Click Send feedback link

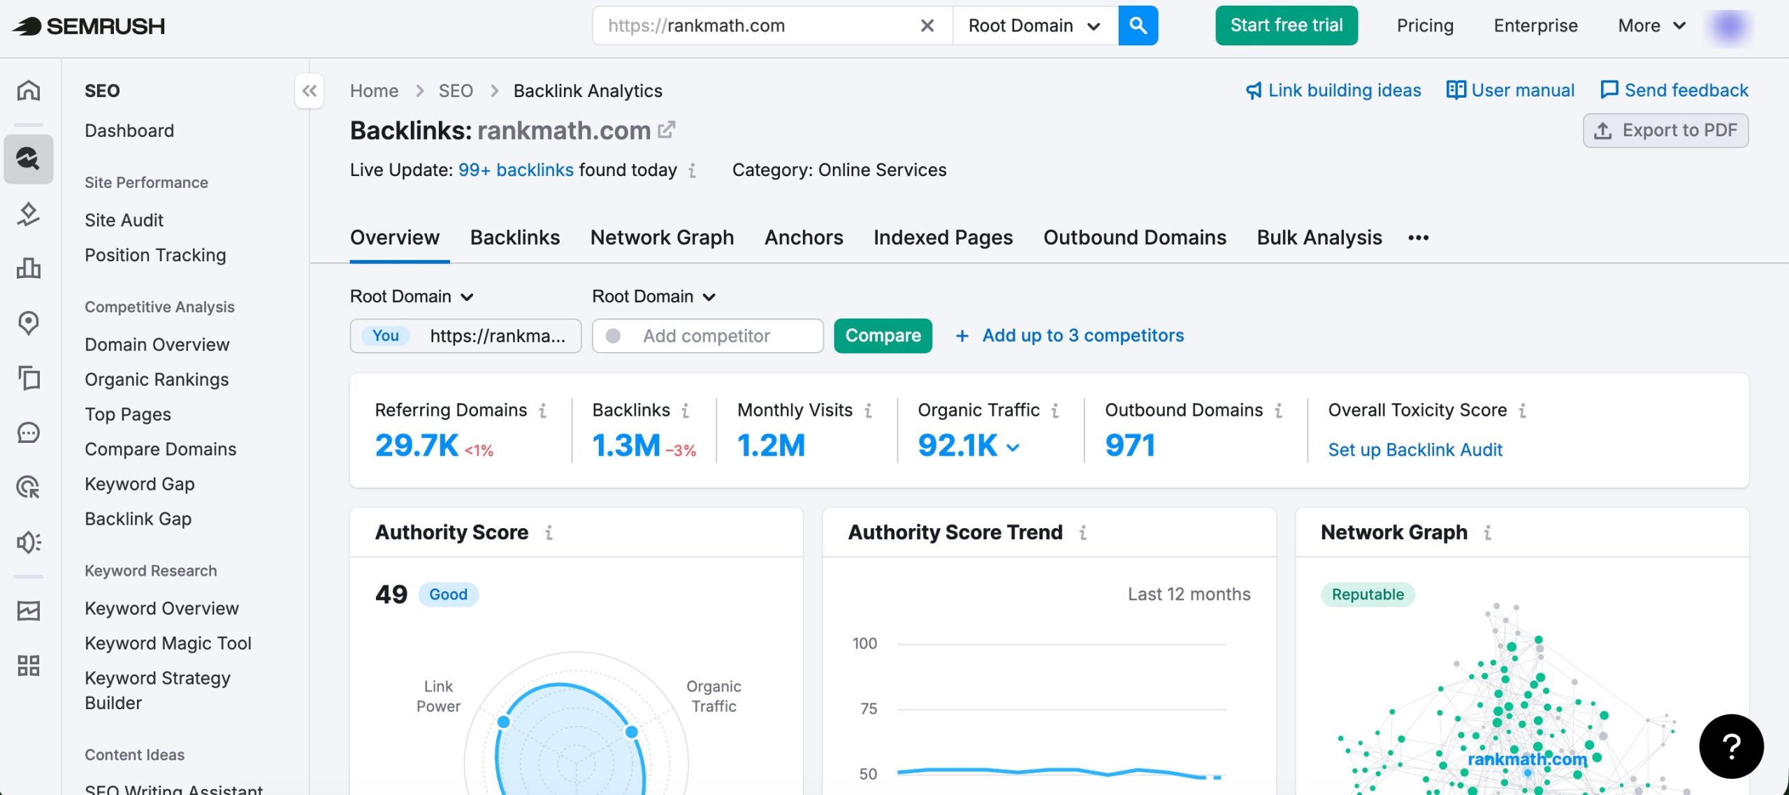coord(1674,91)
